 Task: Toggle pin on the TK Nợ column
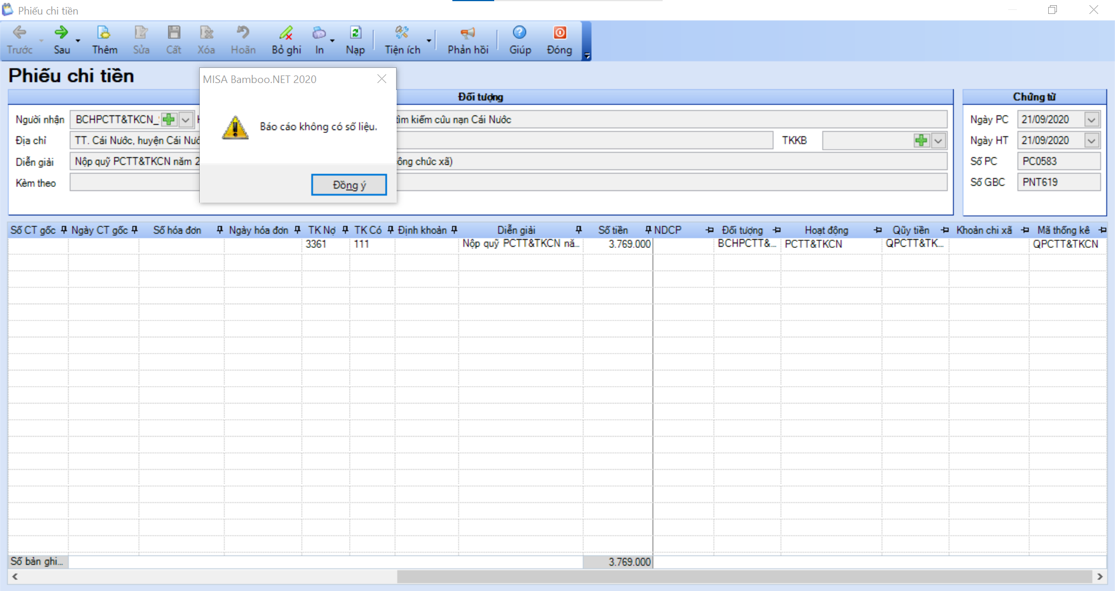coord(346,230)
